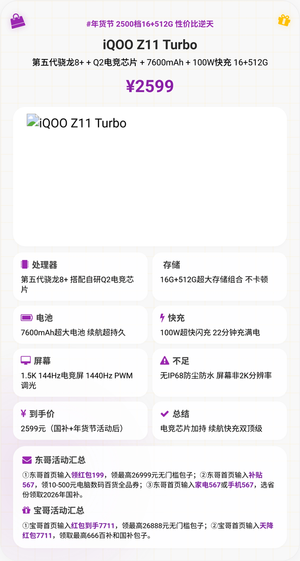Click the monitor icon beside 屏幕
300x561 pixels.
pyautogui.click(x=26, y=361)
